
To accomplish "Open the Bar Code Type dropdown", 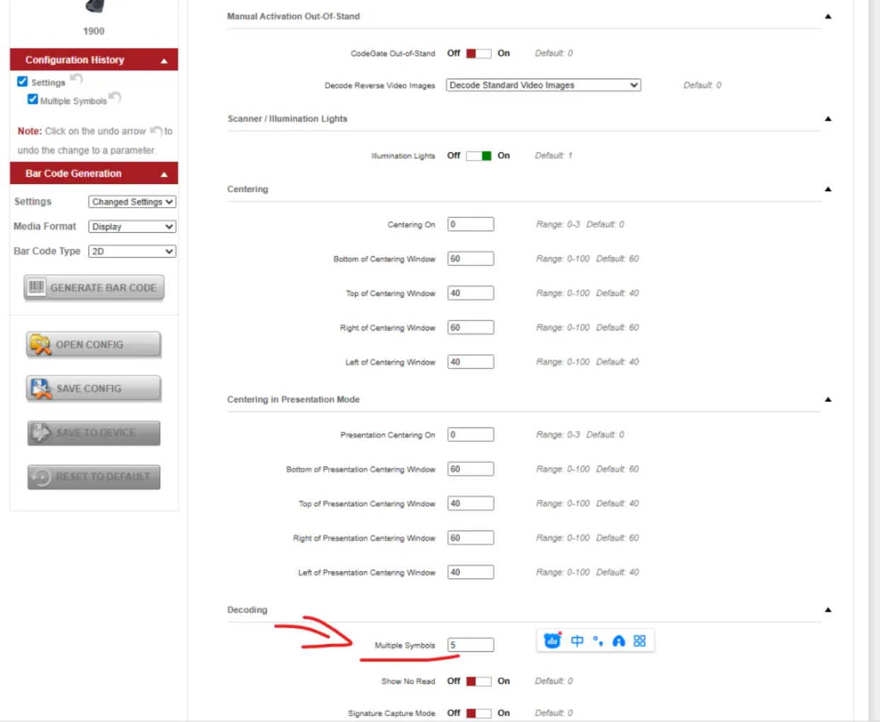I will pyautogui.click(x=132, y=251).
